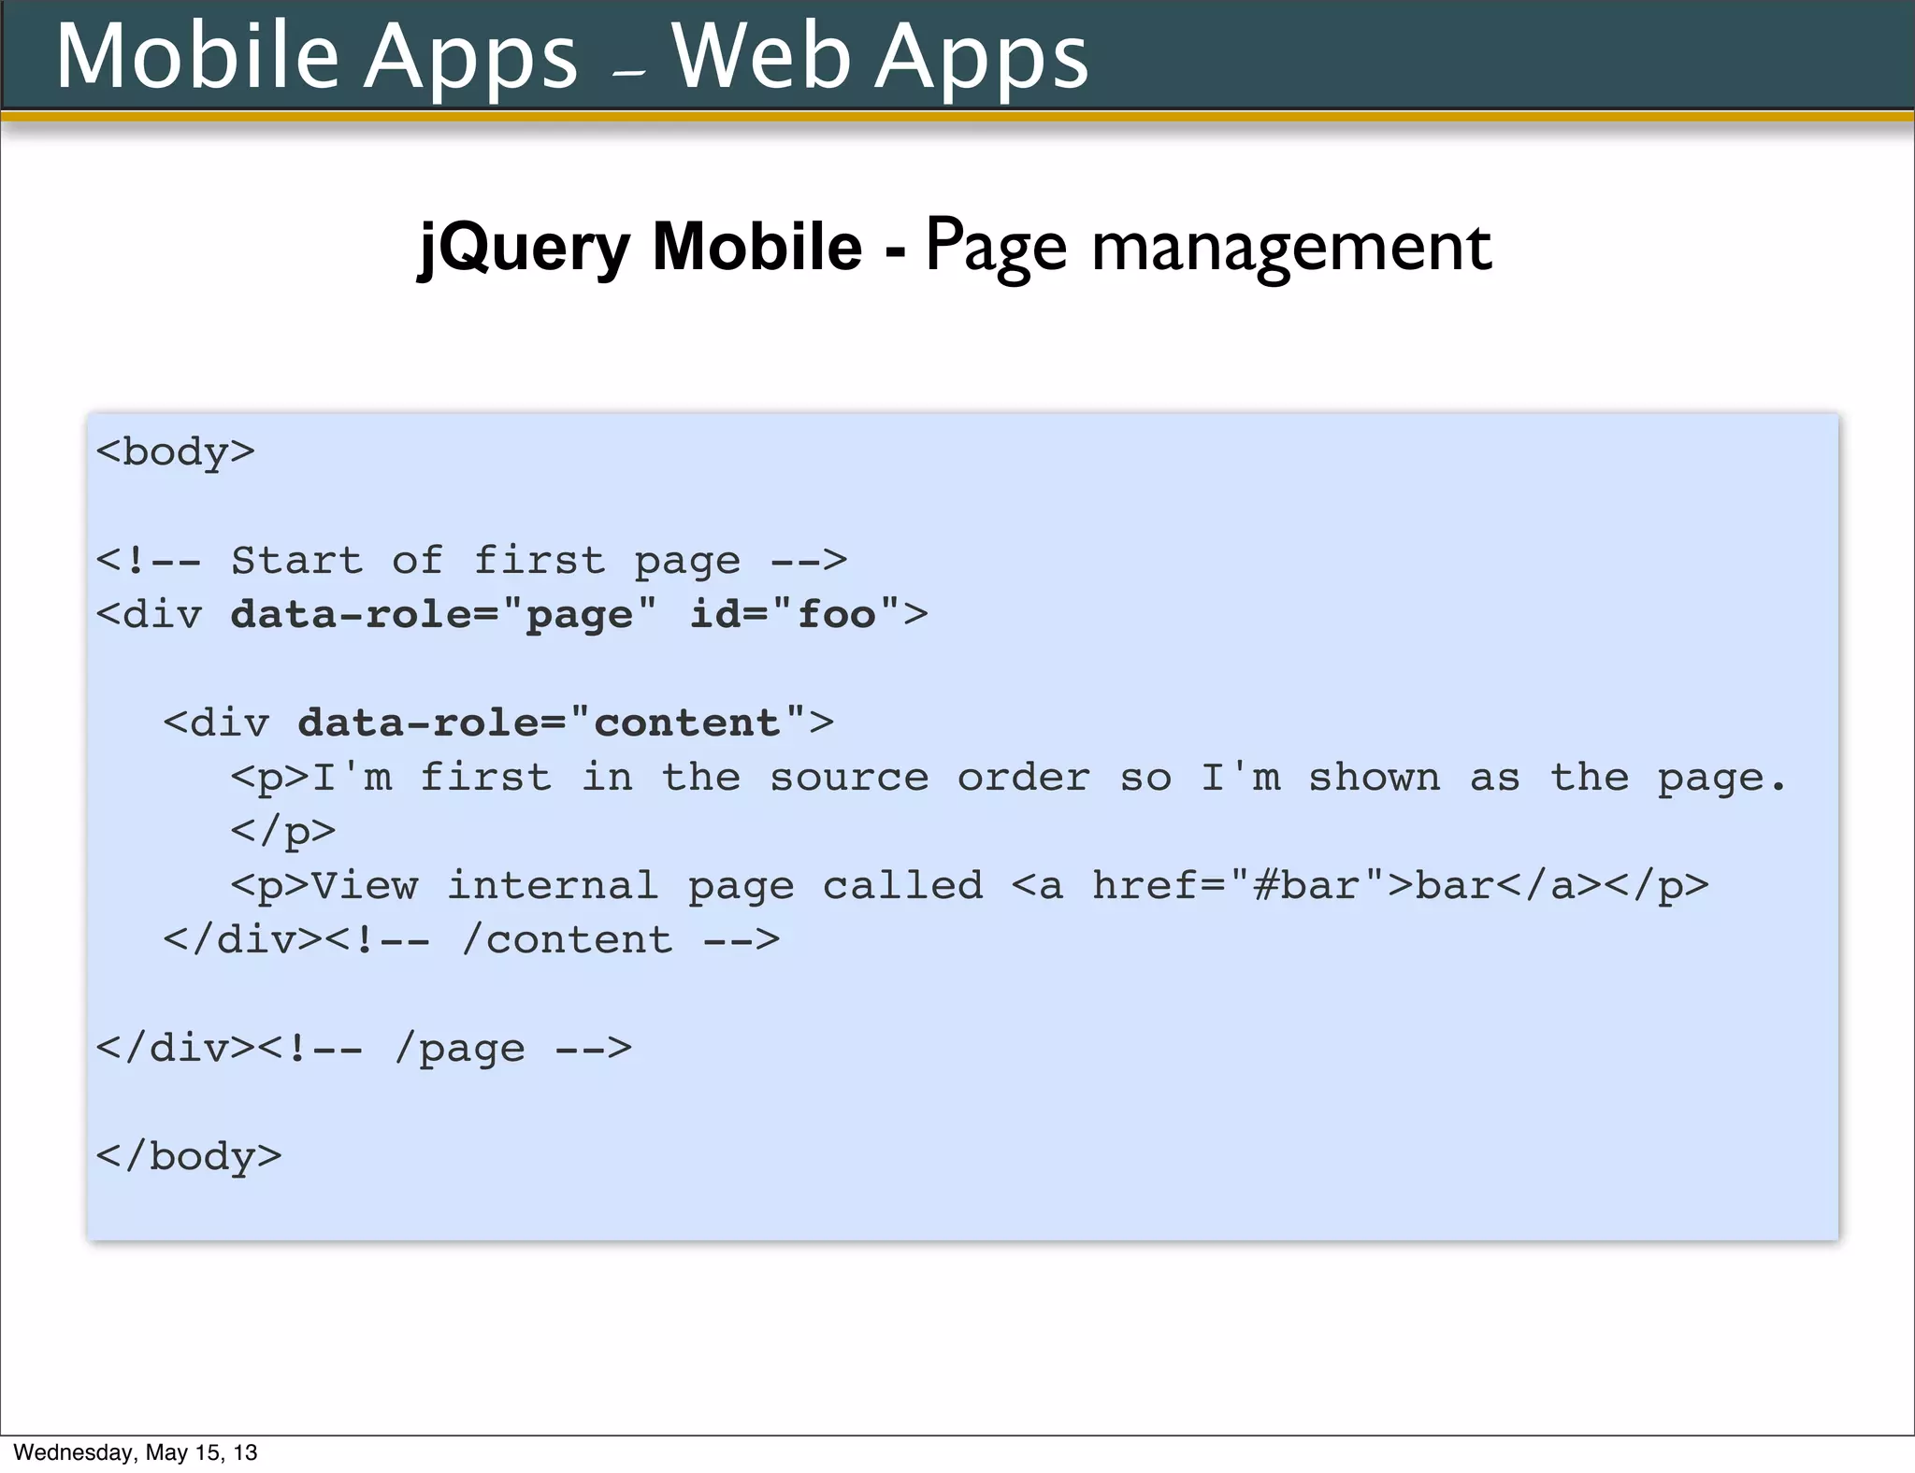Image resolution: width=1915 pixels, height=1473 pixels.
Task: Click the opening <body> tag line
Action: (x=175, y=452)
